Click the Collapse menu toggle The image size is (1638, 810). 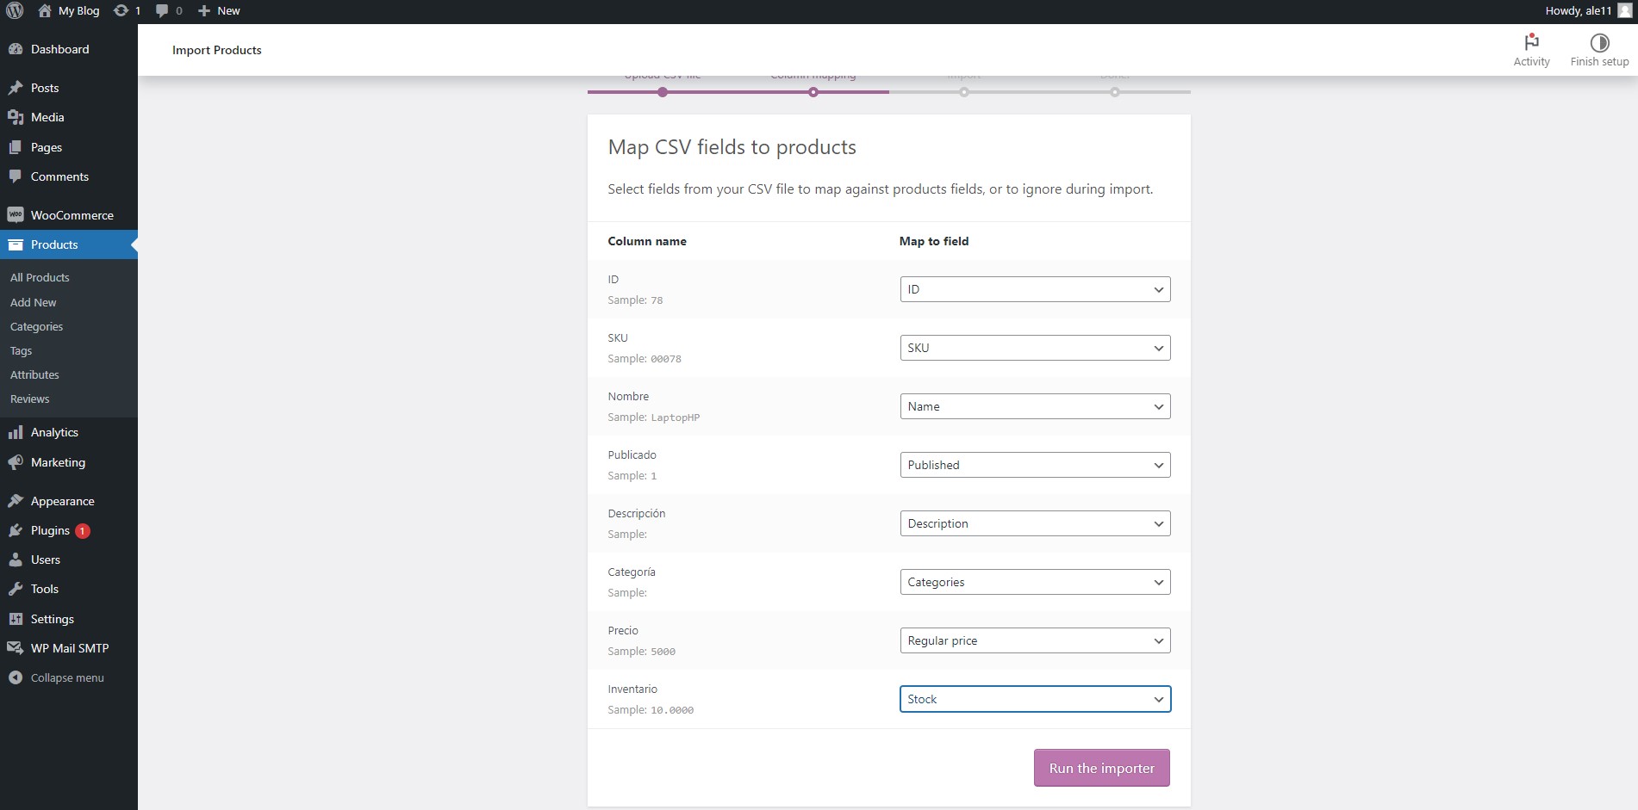66,677
